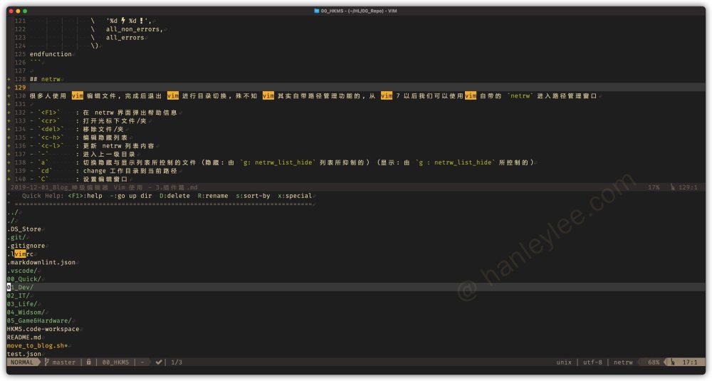This screenshot has height=381, width=712.
Task: Select the .lvimrc file entry
Action: (20, 254)
